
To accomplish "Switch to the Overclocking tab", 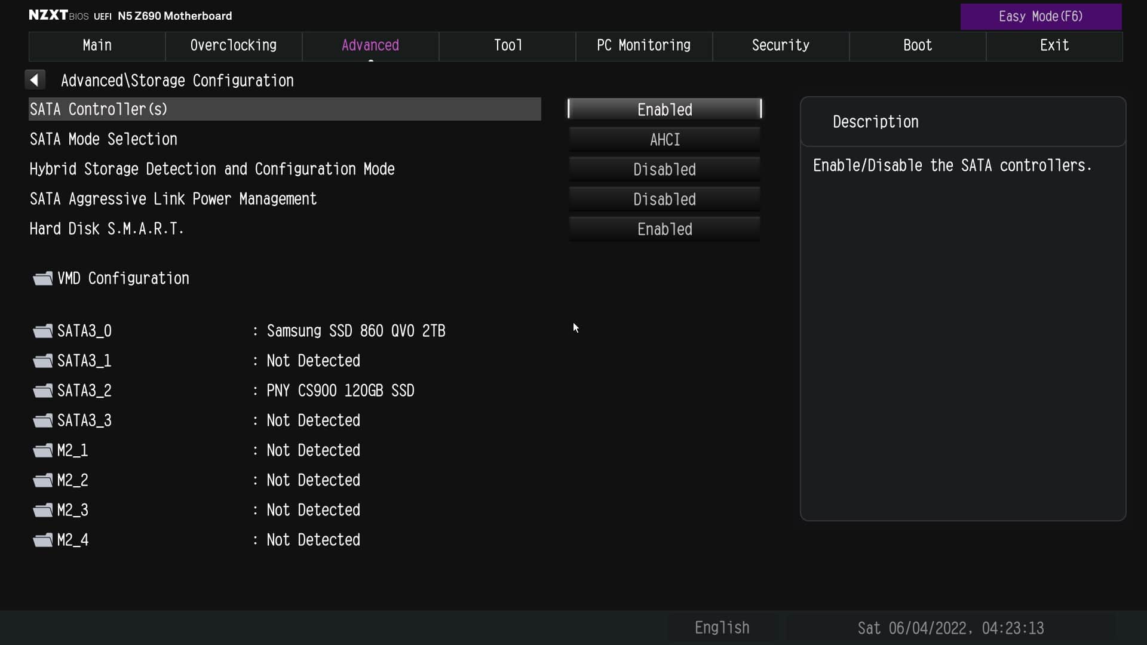I will [234, 46].
